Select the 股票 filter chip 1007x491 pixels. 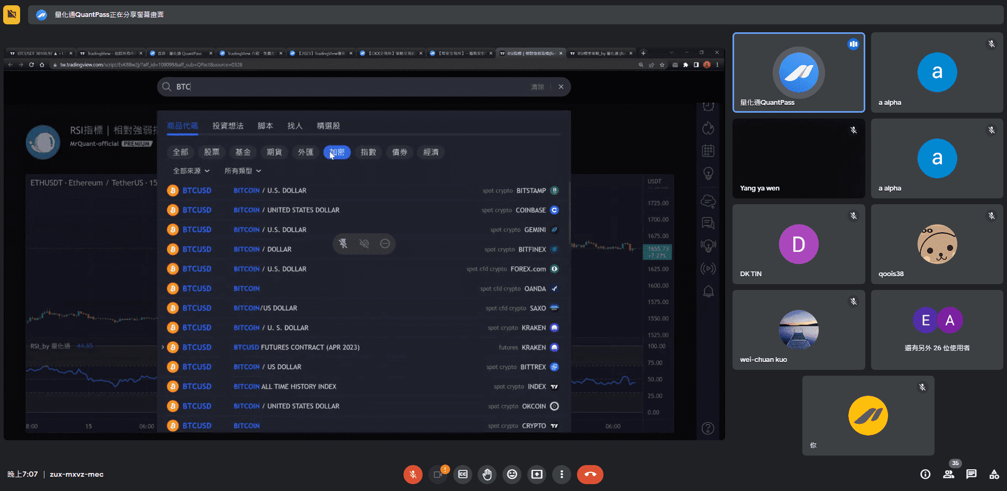(x=212, y=152)
